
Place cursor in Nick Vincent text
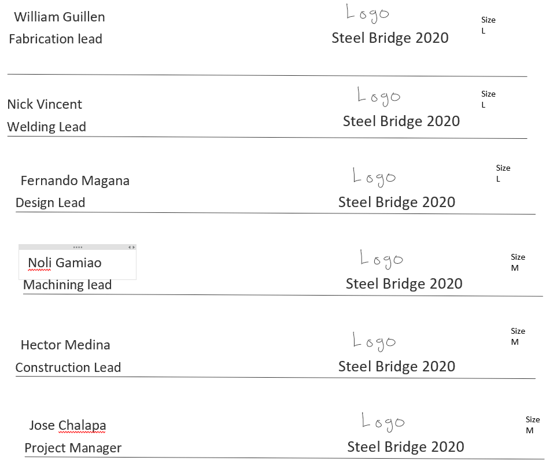tap(45, 105)
